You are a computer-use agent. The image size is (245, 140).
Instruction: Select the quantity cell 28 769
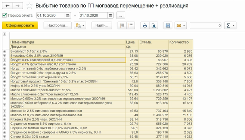(181, 64)
